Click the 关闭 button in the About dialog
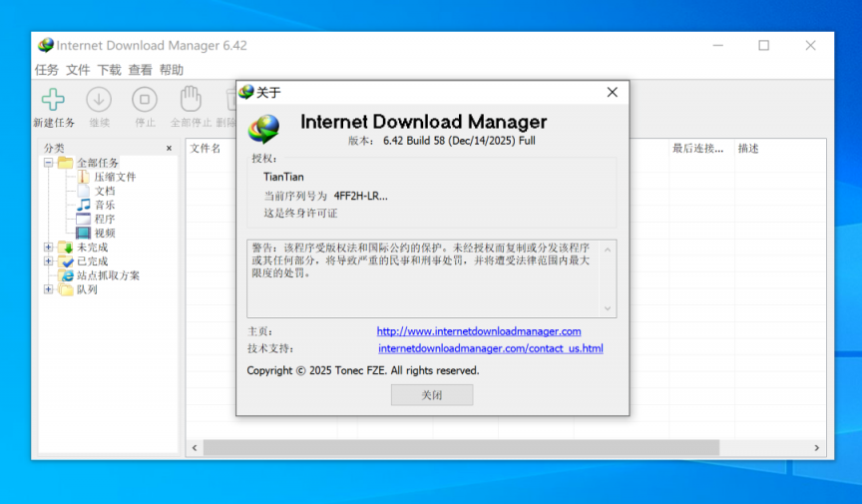This screenshot has height=504, width=862. [431, 395]
